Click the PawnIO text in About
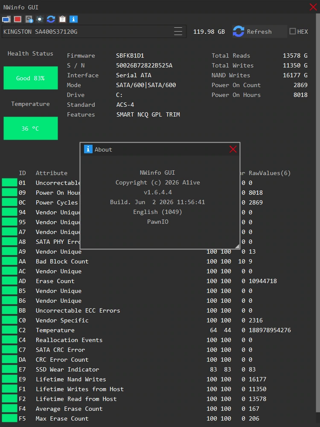 158,222
